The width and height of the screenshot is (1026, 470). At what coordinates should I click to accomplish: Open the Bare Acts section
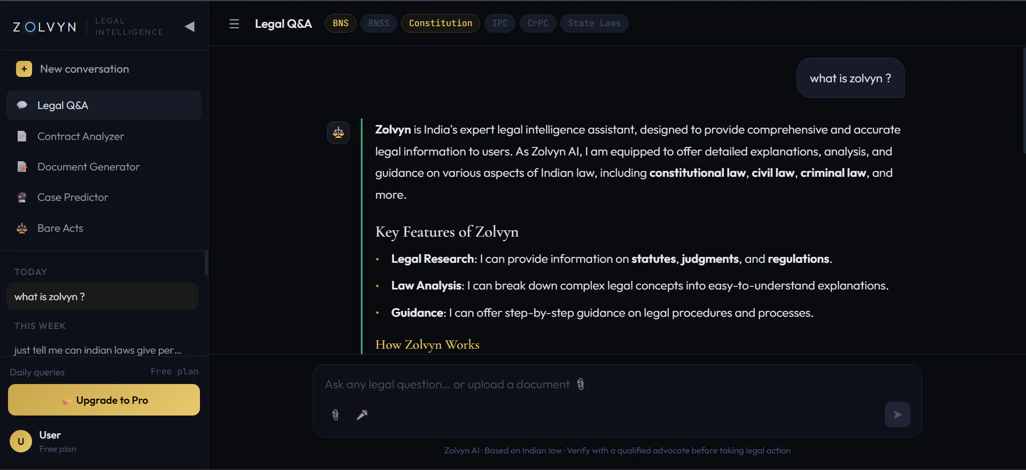104,229
